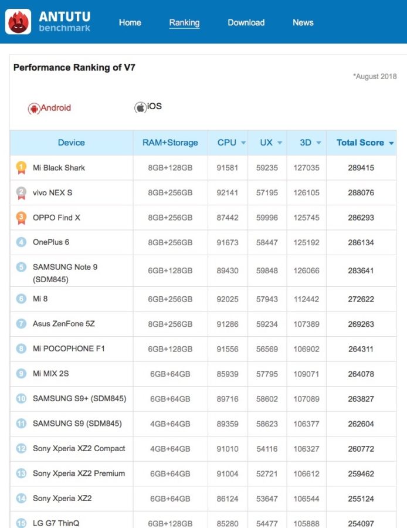Click rank 9 badge beside Mi MIX 2S
Image resolution: width=407 pixels, height=528 pixels.
click(21, 374)
